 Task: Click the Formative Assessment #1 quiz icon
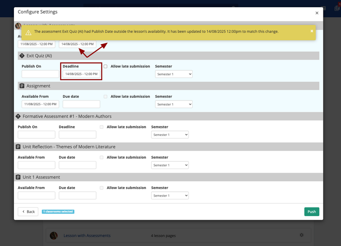click(x=18, y=116)
